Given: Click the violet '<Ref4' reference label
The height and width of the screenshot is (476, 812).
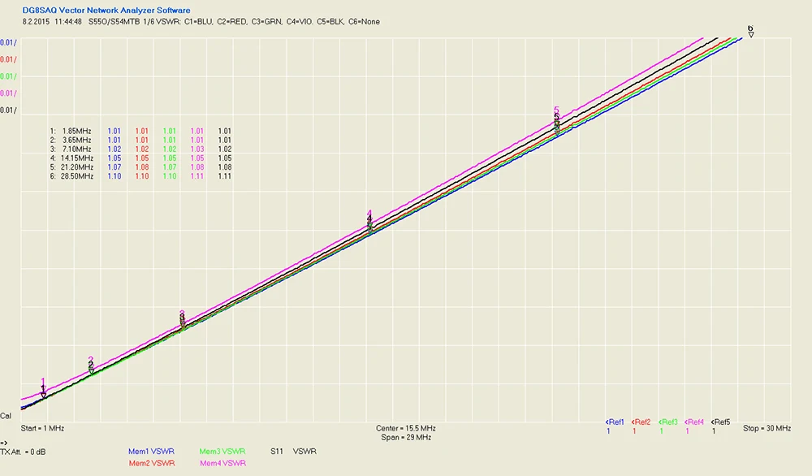Looking at the screenshot, I should coord(694,422).
